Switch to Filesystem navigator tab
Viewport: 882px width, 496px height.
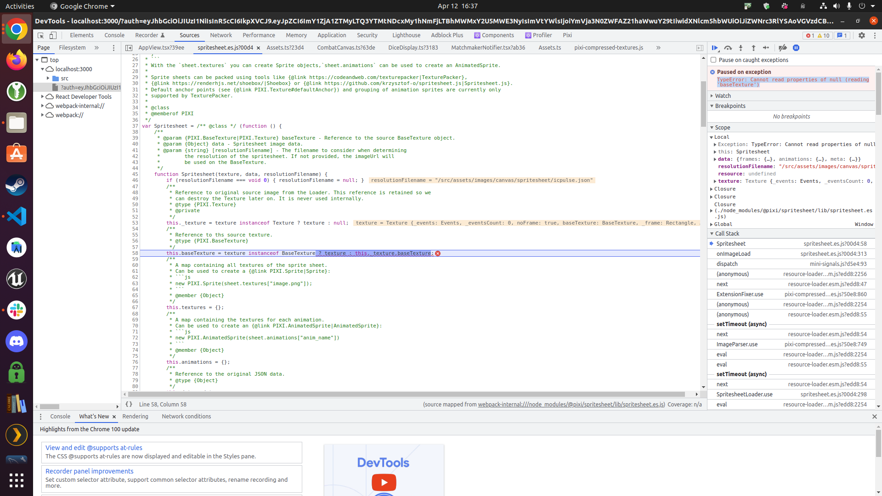click(72, 48)
